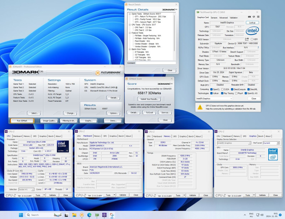Click the orange 3DMark05 taskbar icon
Image resolution: width=285 pixels, height=219 pixels.
coord(82,215)
